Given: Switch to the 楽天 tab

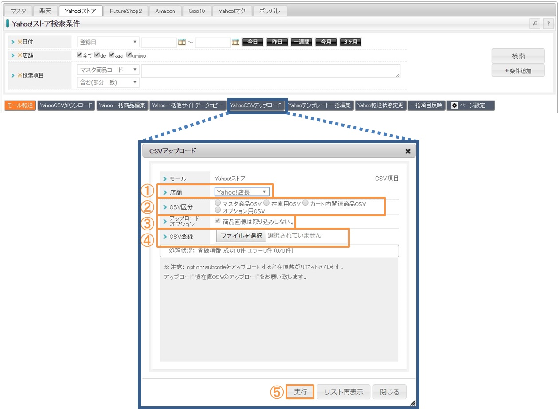Looking at the screenshot, I should tap(45, 11).
